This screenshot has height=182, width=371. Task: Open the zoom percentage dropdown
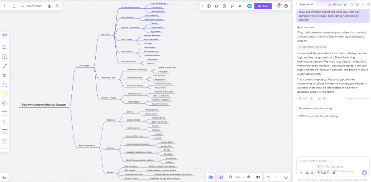[238, 177]
